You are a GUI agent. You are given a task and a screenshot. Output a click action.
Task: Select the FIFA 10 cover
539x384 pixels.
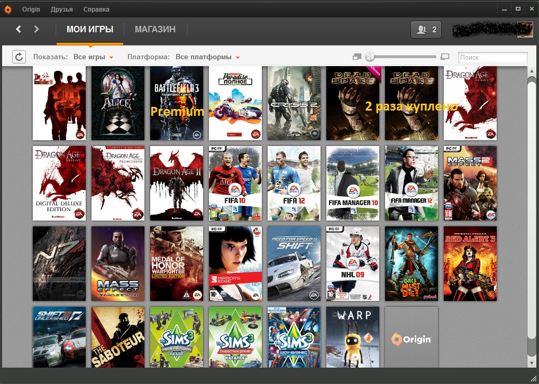tap(235, 183)
